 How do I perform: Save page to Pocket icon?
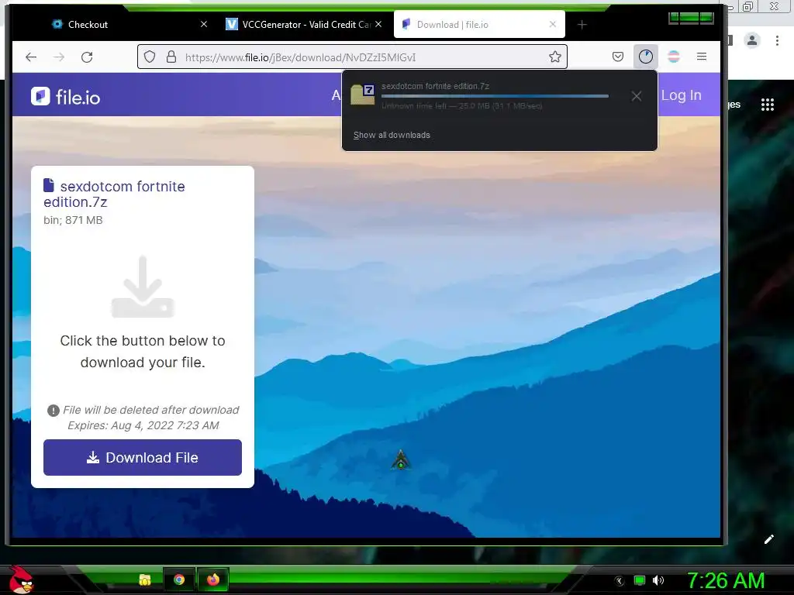(618, 57)
